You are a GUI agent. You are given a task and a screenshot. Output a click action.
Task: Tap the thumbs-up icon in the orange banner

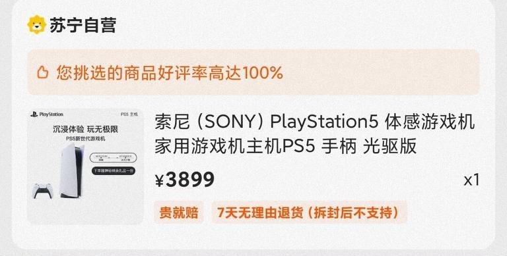[42, 72]
